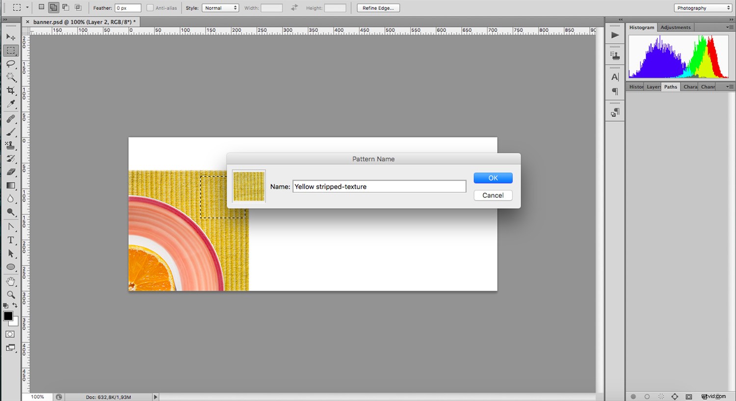Switch to the Adjustments tab
This screenshot has width=736, height=401.
tap(675, 27)
